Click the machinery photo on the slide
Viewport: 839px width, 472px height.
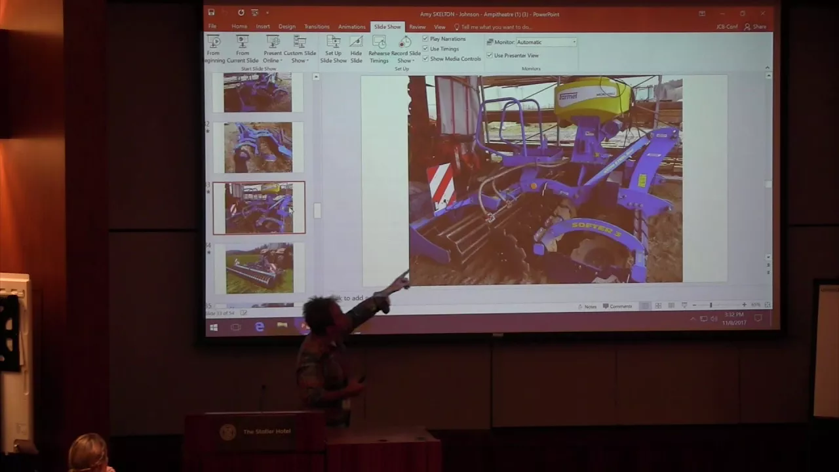545,180
